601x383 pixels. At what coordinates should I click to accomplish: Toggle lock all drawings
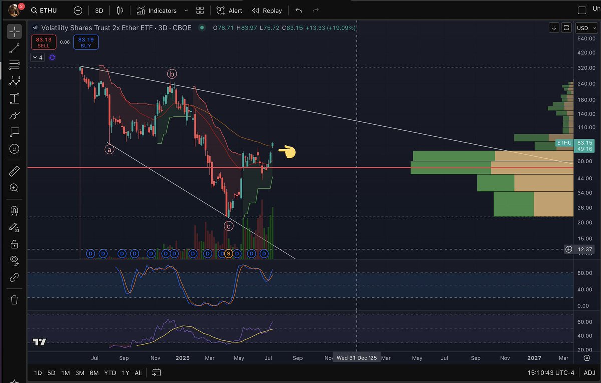coord(14,244)
